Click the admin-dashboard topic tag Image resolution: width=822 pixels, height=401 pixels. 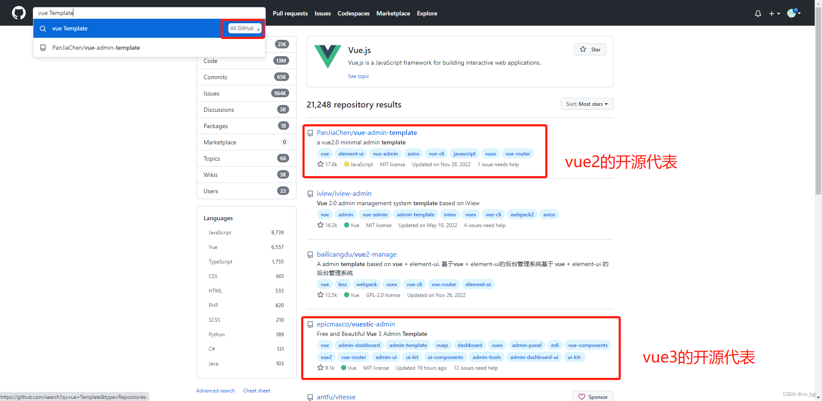tap(359, 345)
